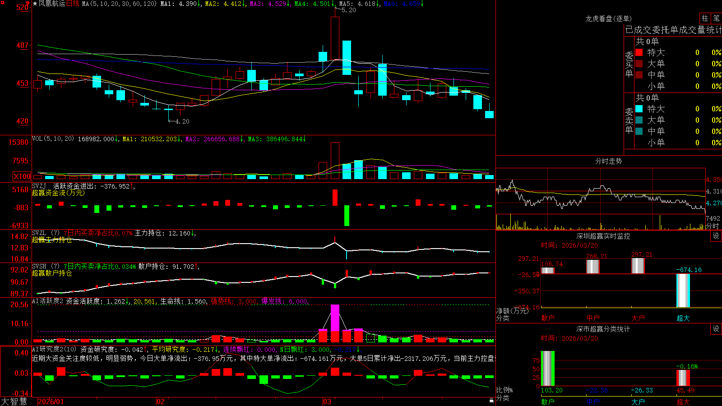Viewport: 722px width, 406px height.
Task: Select the 02 month timeline marker
Action: (161, 401)
